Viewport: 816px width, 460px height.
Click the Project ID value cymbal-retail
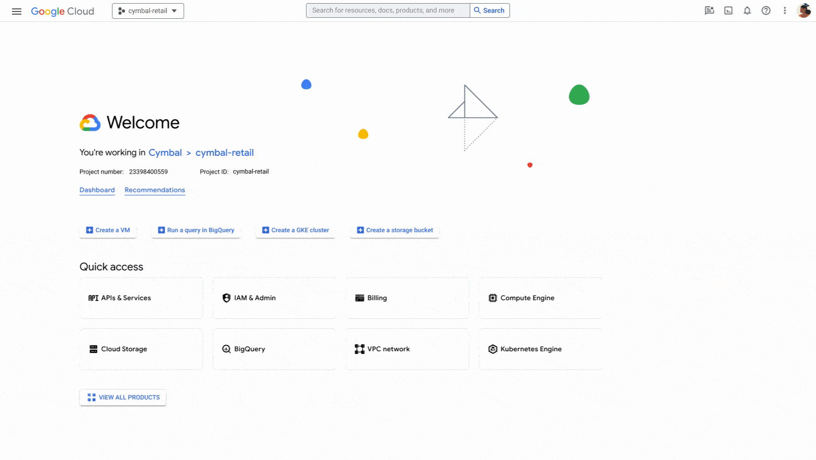(251, 172)
